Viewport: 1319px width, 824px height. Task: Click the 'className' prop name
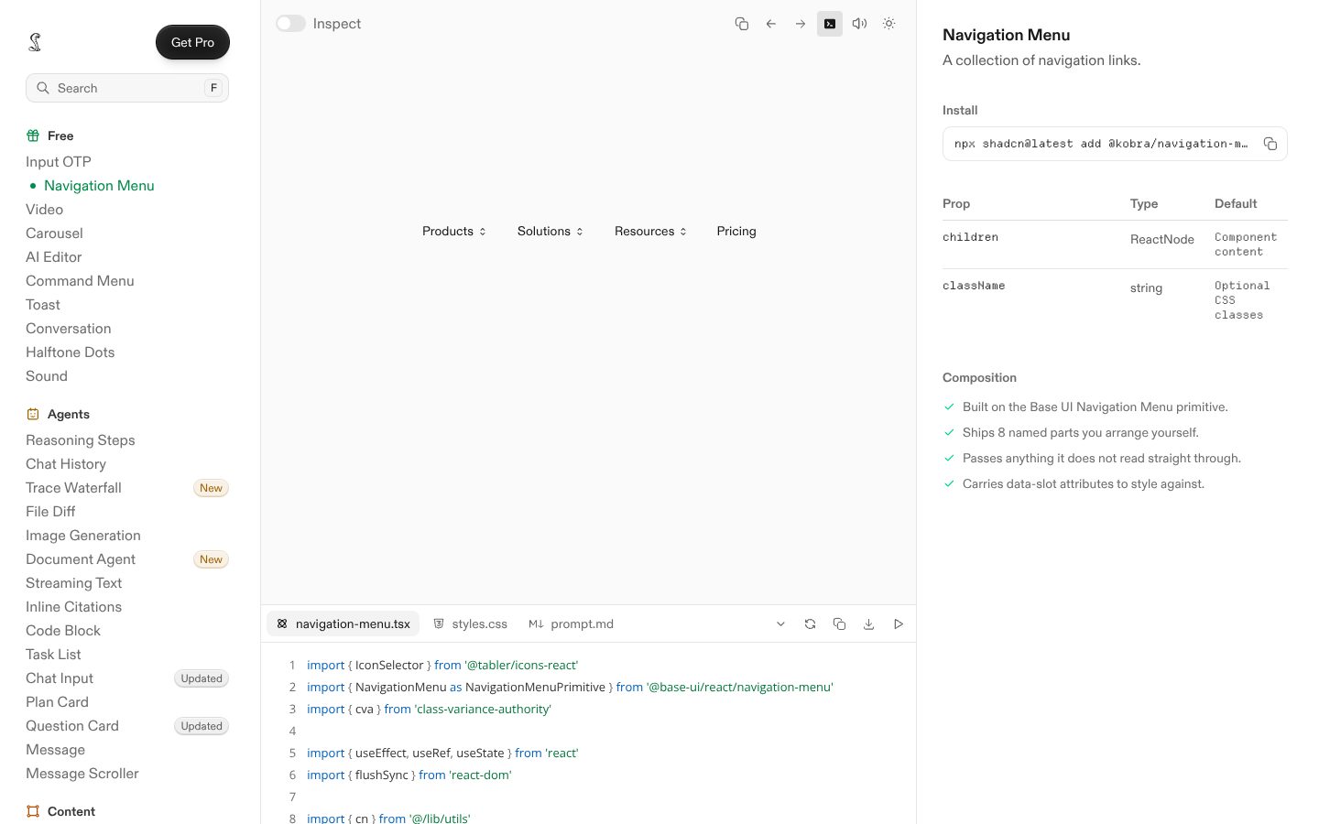974,286
